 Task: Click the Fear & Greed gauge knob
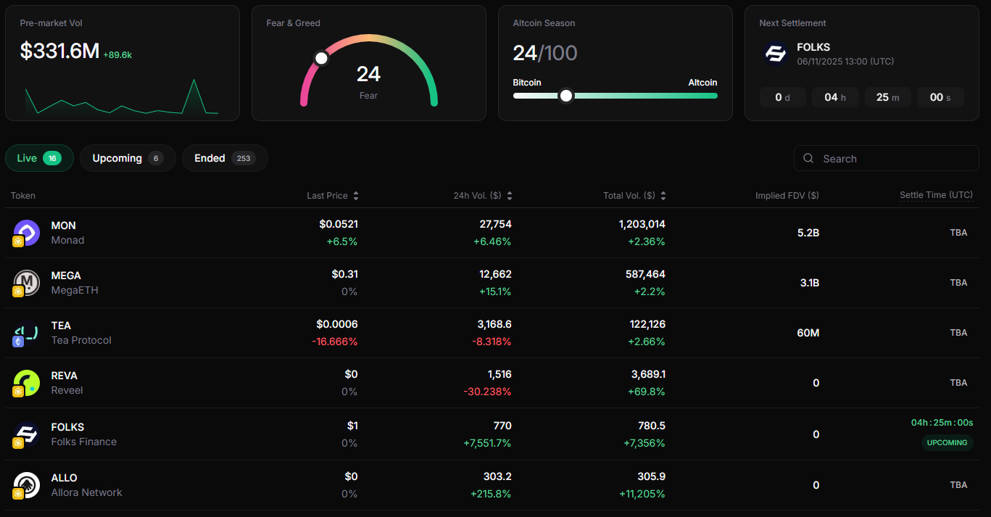click(321, 57)
